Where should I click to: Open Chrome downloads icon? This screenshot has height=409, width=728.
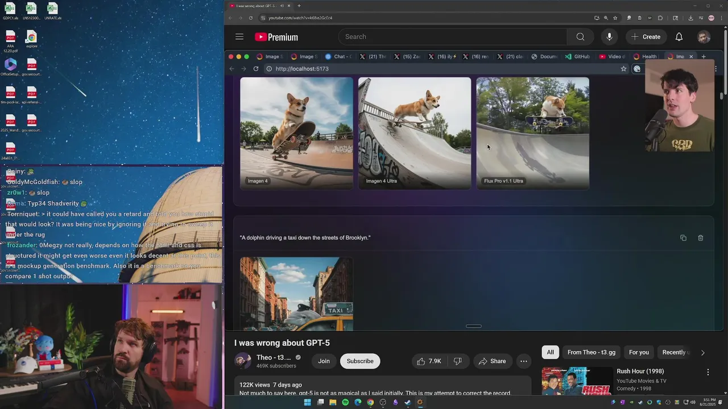pos(690,18)
